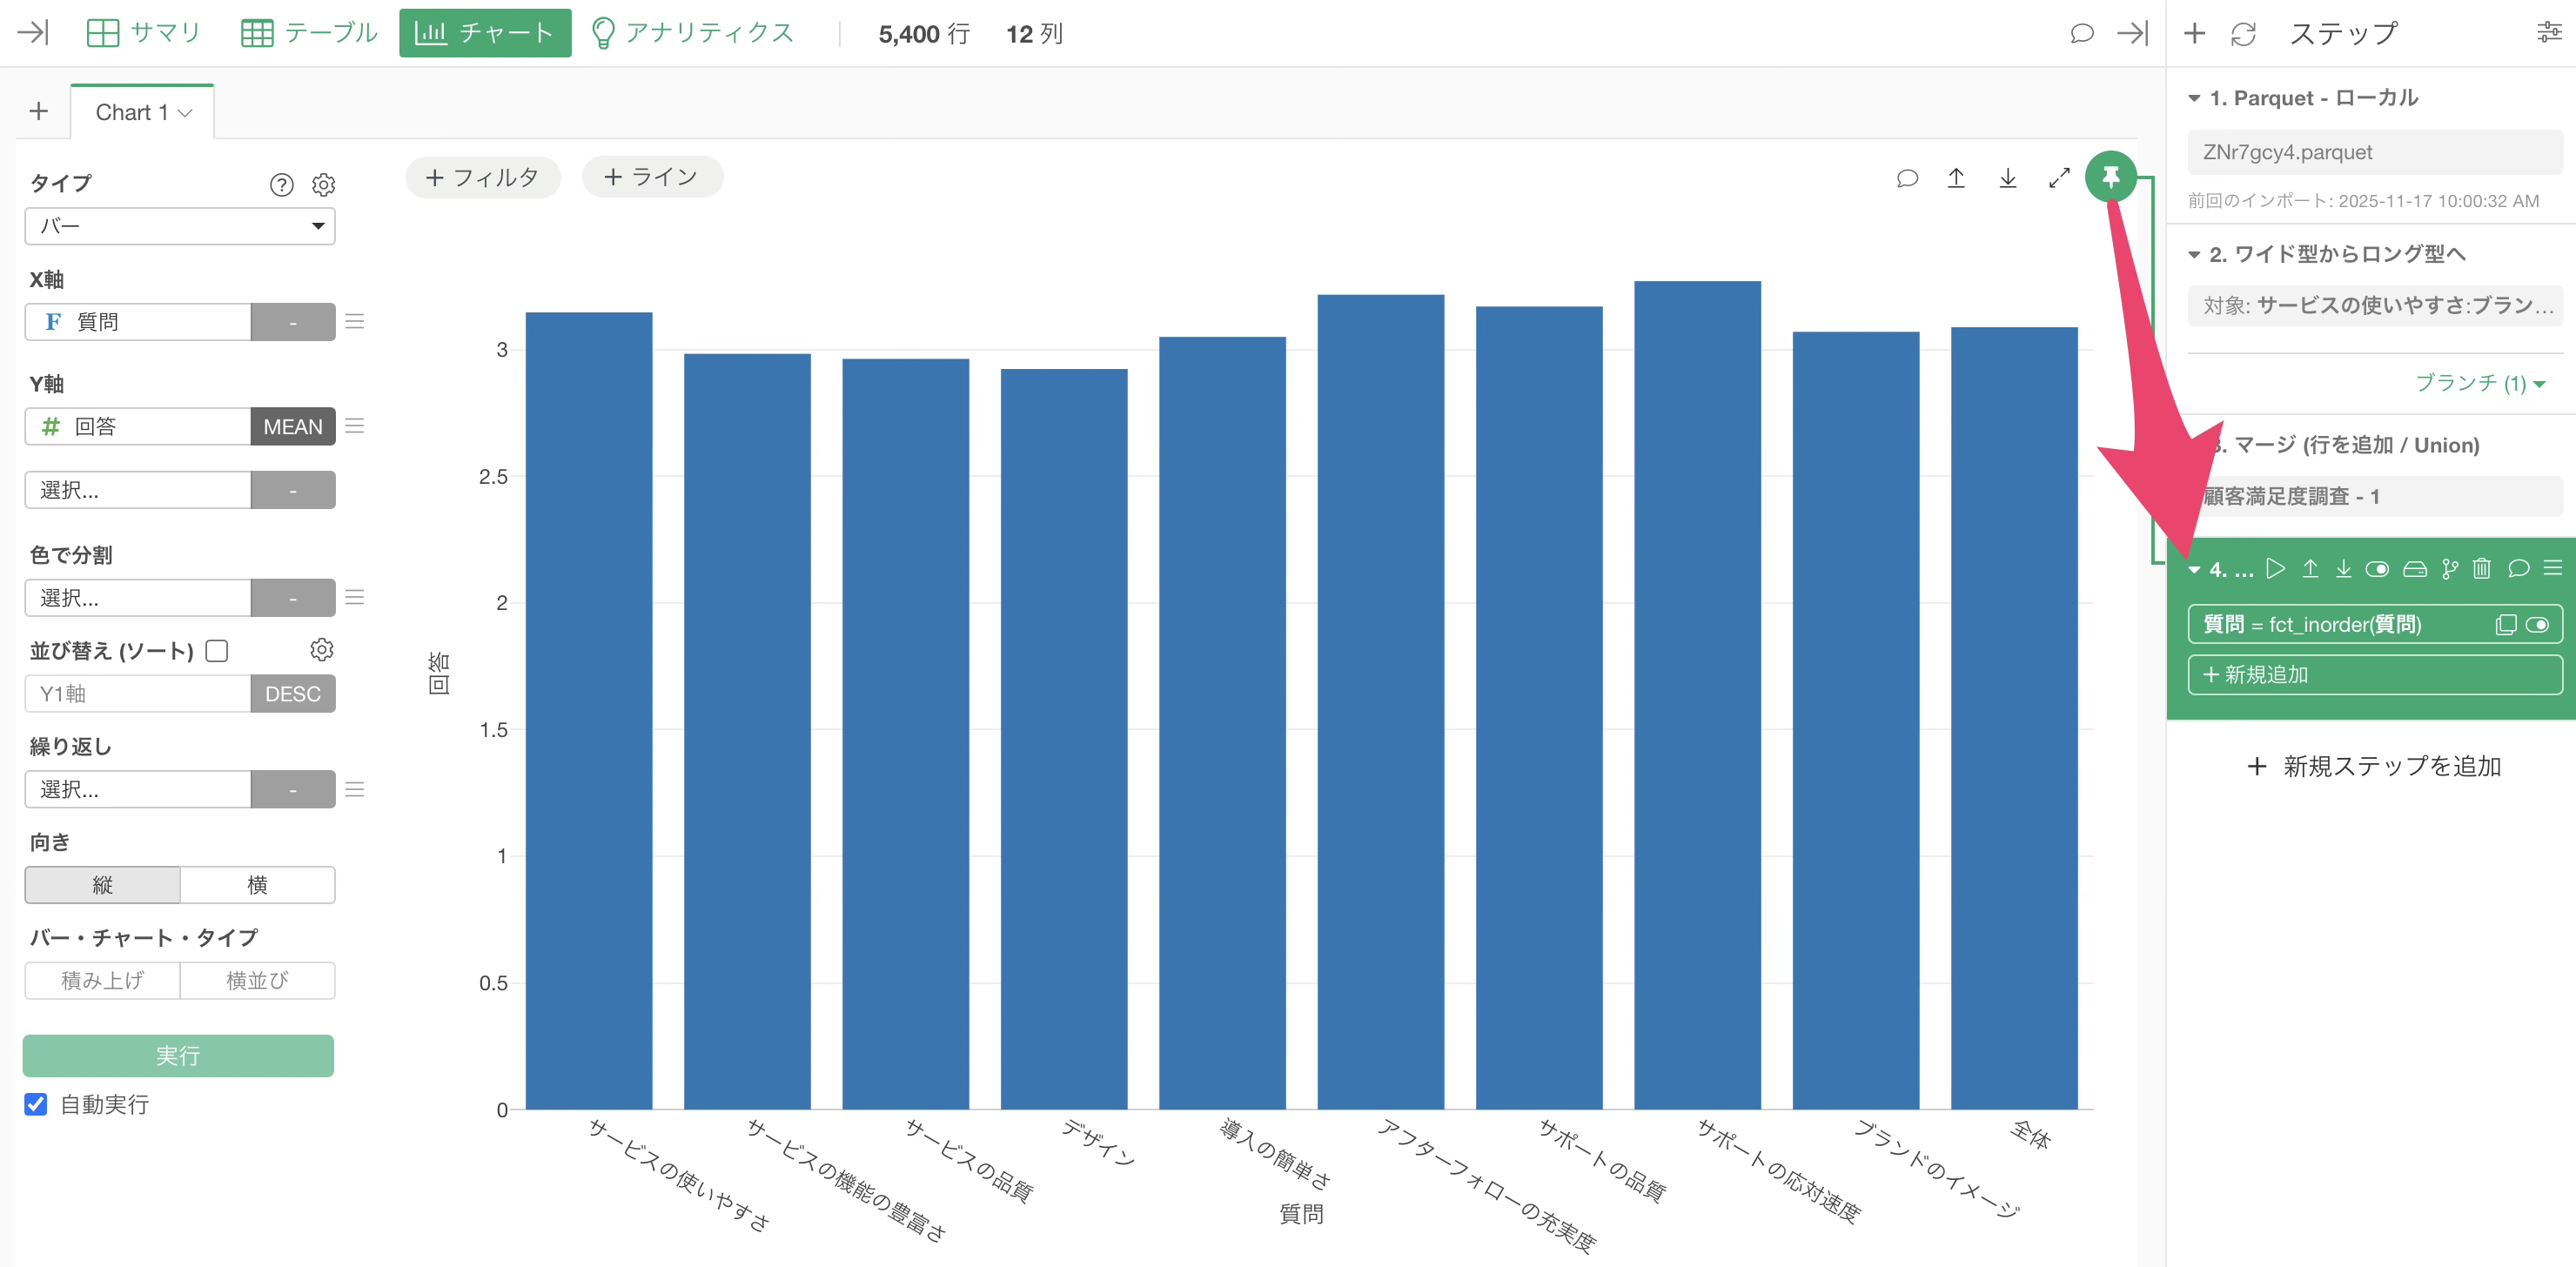Screen dimensions: 2576x1267
Task: Click the cache (drive) icon in step 4
Action: 2414,569
